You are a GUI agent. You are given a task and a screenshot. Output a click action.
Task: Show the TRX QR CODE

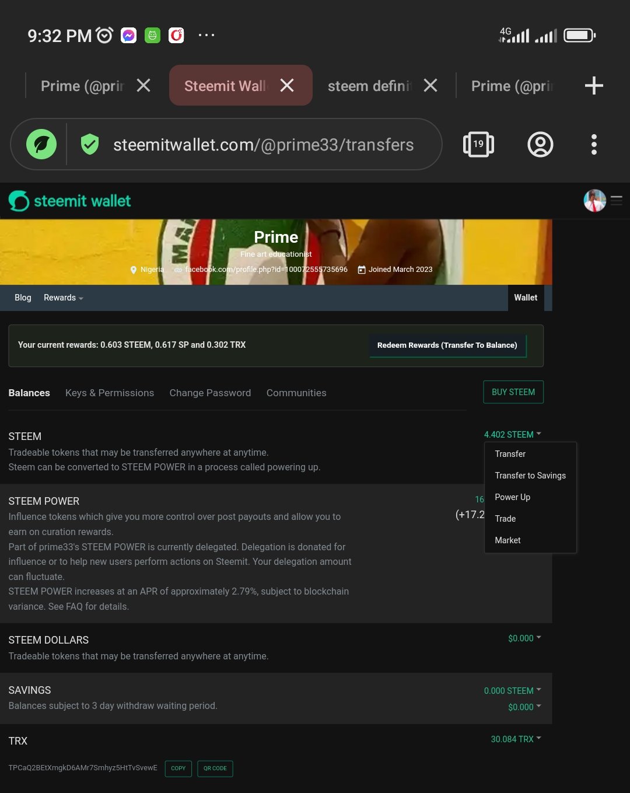215,768
